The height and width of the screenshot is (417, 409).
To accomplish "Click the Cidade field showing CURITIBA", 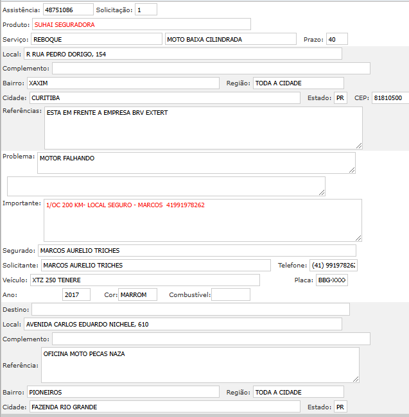I will coord(164,98).
